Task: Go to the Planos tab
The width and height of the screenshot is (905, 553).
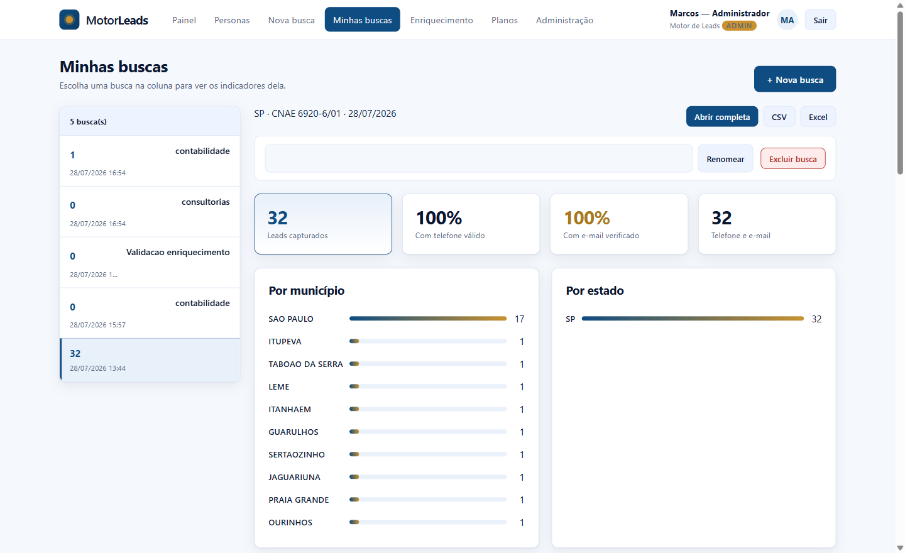Action: coord(505,20)
